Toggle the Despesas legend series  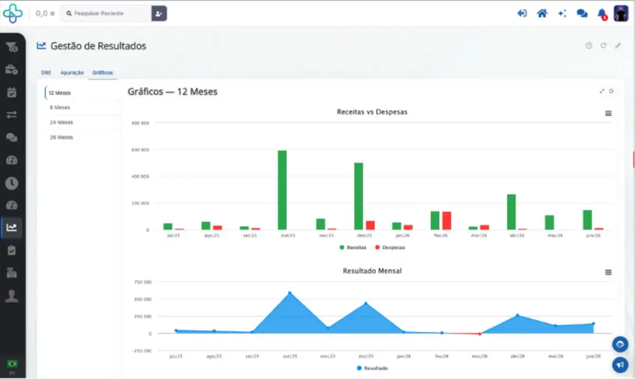pyautogui.click(x=390, y=247)
